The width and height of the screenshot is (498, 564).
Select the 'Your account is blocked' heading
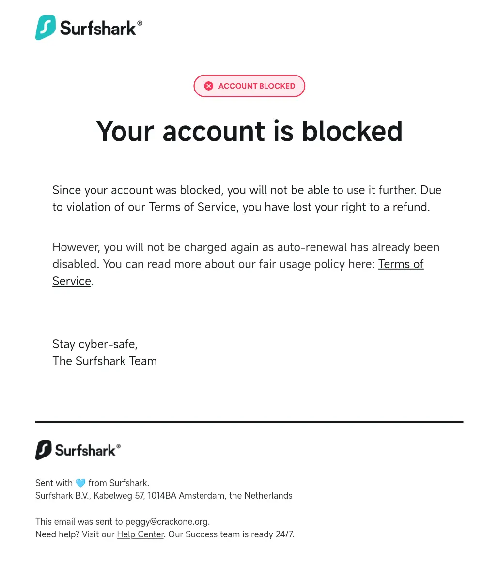click(249, 131)
